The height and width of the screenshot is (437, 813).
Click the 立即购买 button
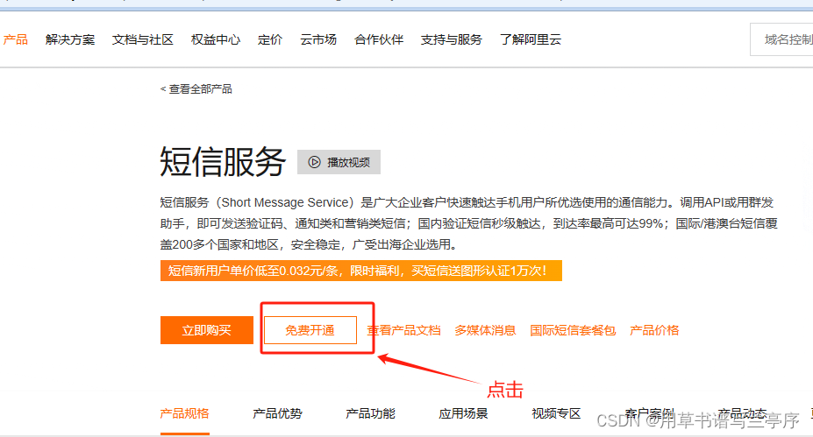coord(207,330)
